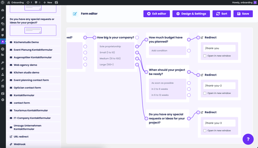Image resolution: width=258 pixels, height=148 pixels.
Task: Click the Large (100+) output connector
Action: point(137,64)
